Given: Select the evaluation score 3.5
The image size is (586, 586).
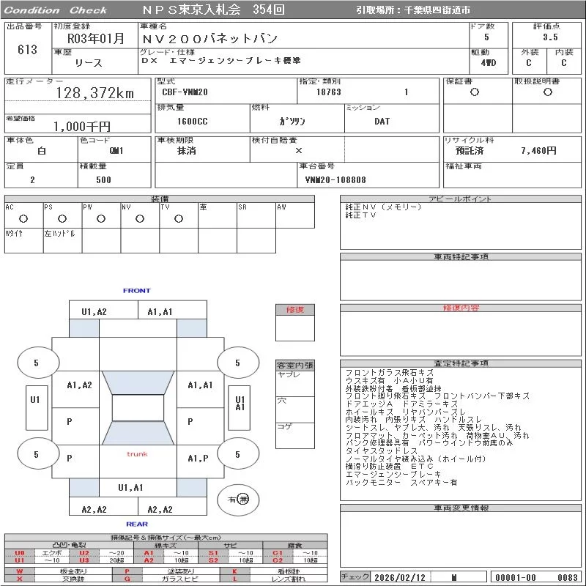Looking at the screenshot, I should coord(551,37).
